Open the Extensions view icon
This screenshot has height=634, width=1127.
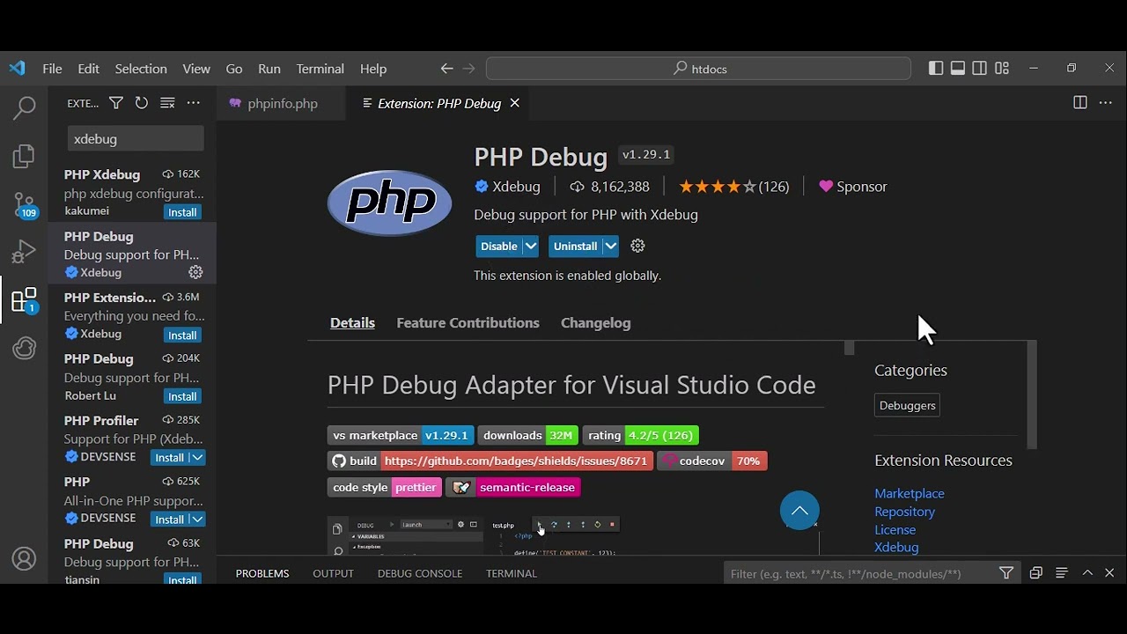pyautogui.click(x=24, y=300)
